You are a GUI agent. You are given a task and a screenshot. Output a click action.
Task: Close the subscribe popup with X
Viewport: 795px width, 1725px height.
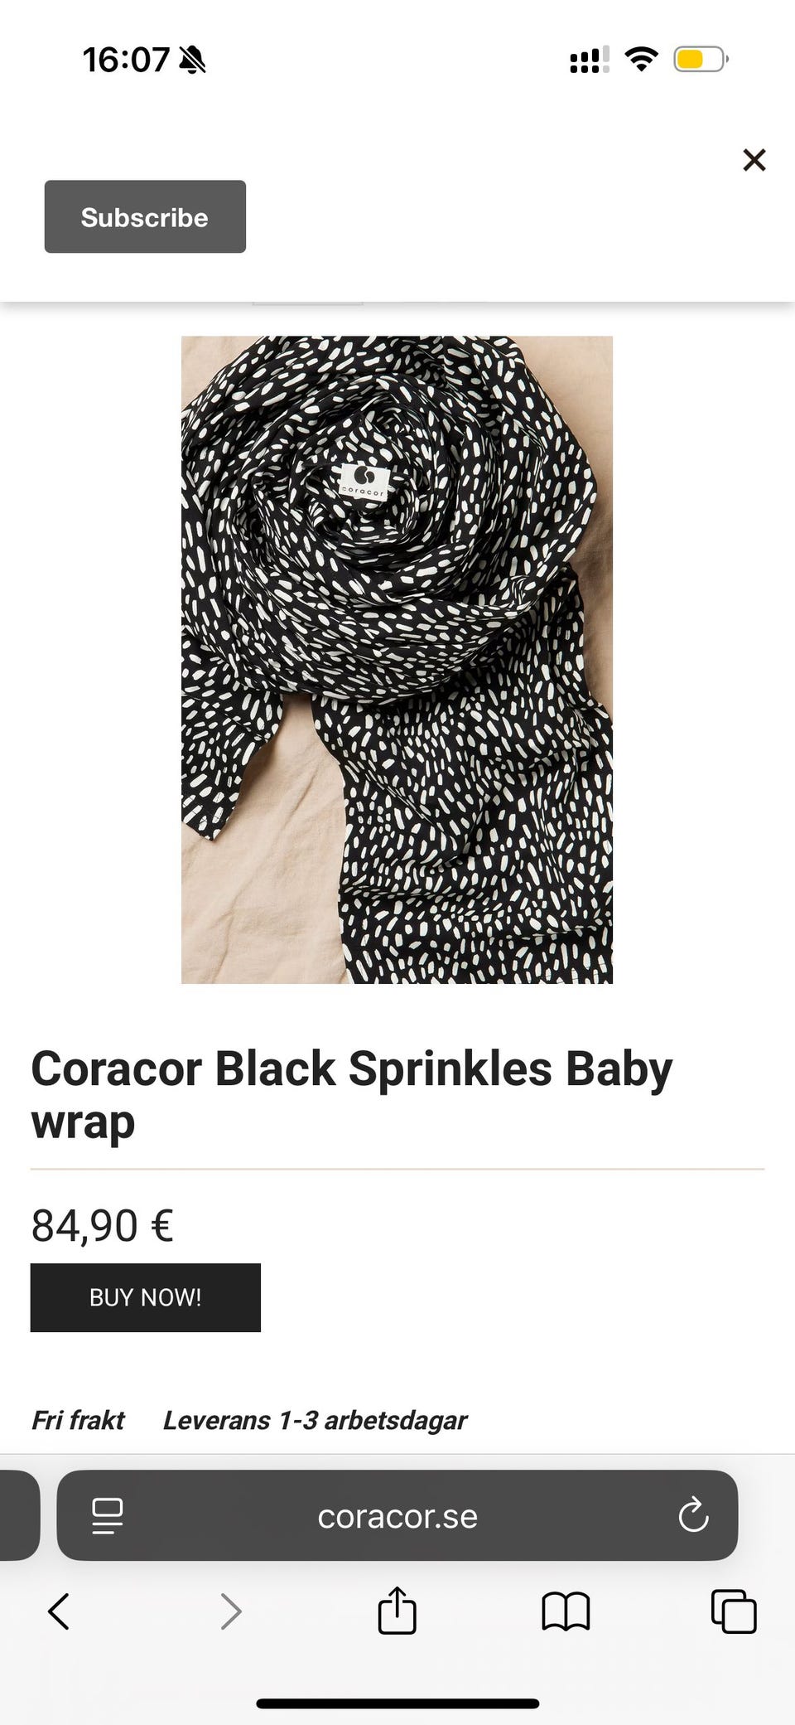click(754, 160)
